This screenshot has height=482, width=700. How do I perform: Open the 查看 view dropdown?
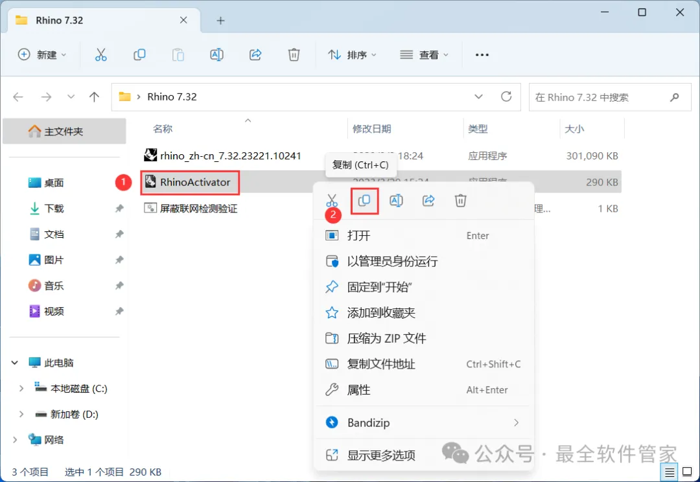click(424, 55)
